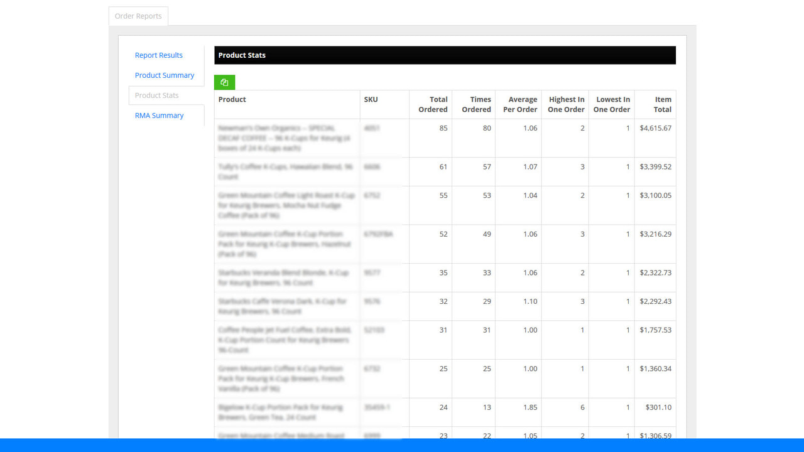Click the $4,615.67 item total value
804x452 pixels.
click(655, 128)
